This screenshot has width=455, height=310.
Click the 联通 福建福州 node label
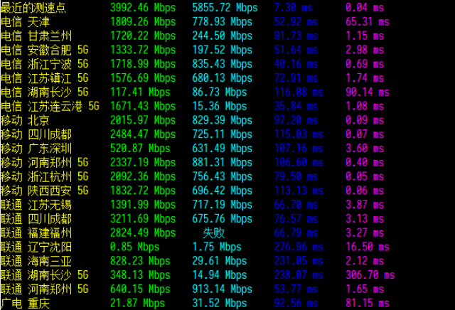36,232
